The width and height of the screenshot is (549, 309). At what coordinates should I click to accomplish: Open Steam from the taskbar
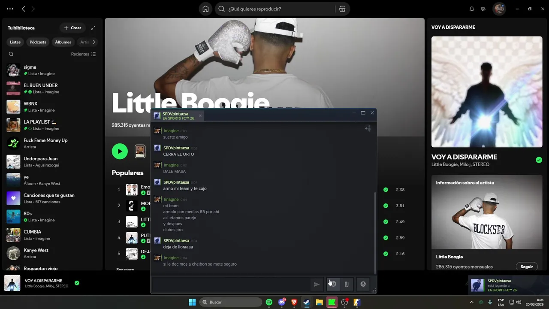coord(307,302)
